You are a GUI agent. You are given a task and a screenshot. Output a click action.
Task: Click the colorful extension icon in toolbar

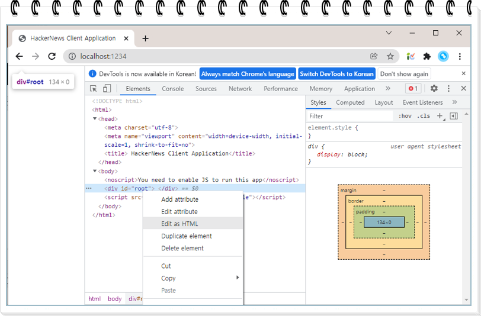(x=411, y=56)
